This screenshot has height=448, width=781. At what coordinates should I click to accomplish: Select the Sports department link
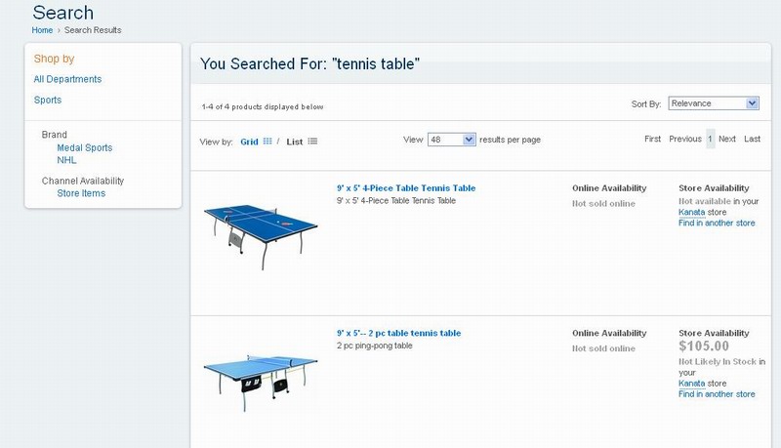pyautogui.click(x=48, y=100)
